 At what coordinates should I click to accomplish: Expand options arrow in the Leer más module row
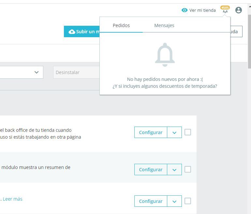pyautogui.click(x=174, y=201)
